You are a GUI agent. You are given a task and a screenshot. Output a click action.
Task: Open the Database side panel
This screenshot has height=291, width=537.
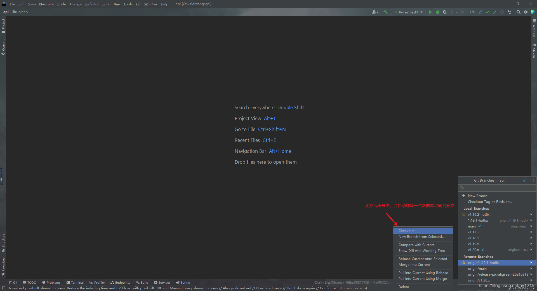(534, 28)
